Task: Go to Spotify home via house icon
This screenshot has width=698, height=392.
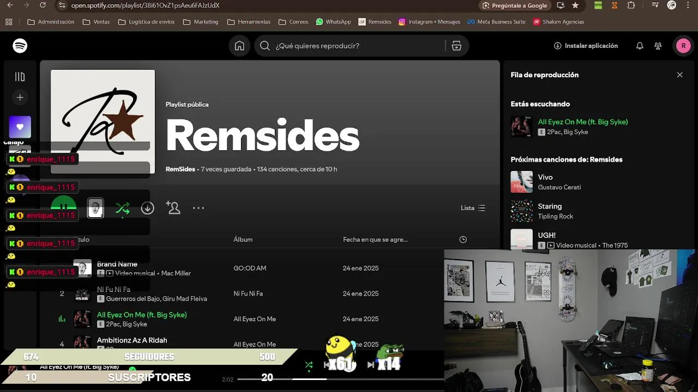Action: [239, 46]
